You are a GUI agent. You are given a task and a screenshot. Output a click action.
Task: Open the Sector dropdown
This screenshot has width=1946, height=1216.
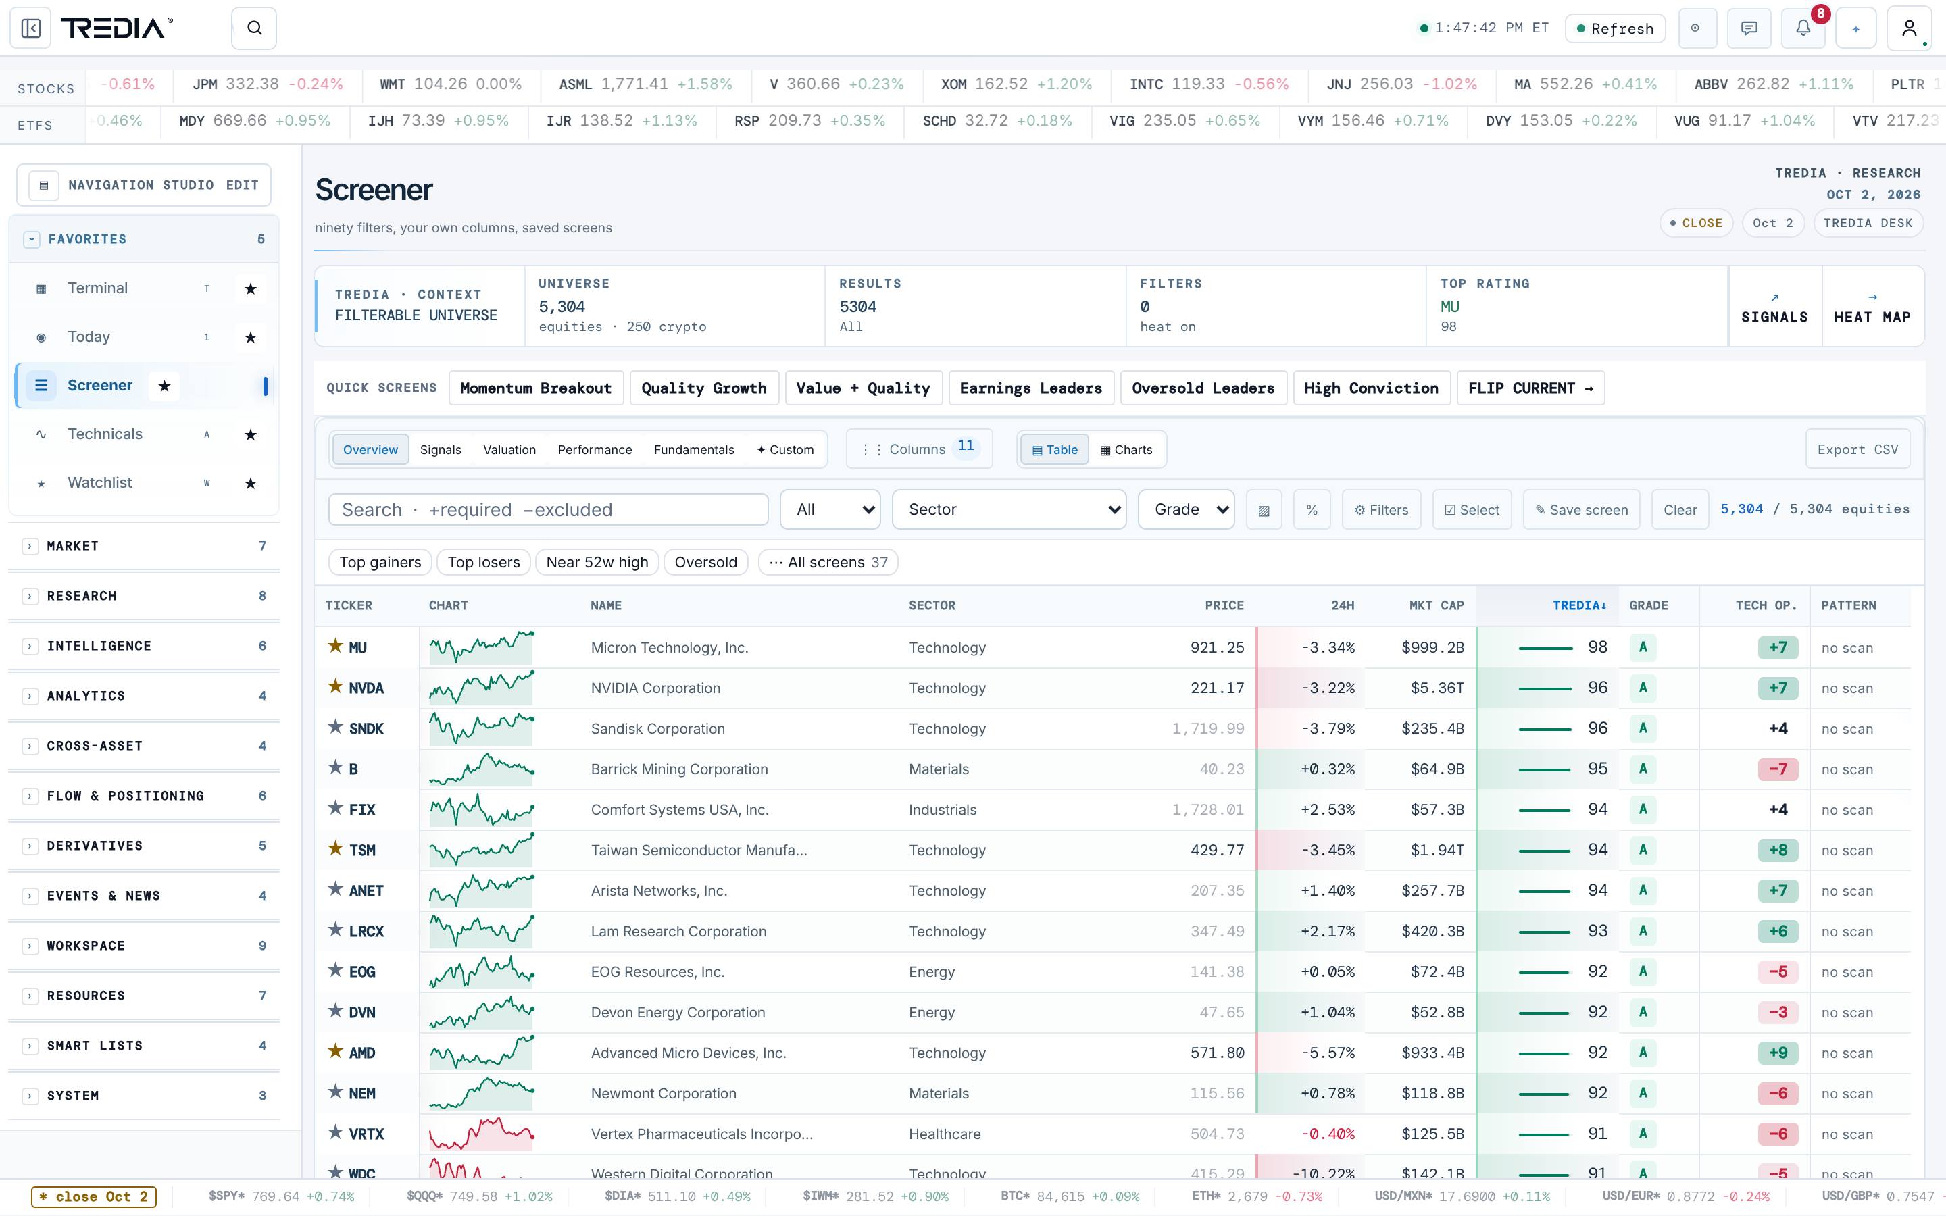click(1009, 510)
